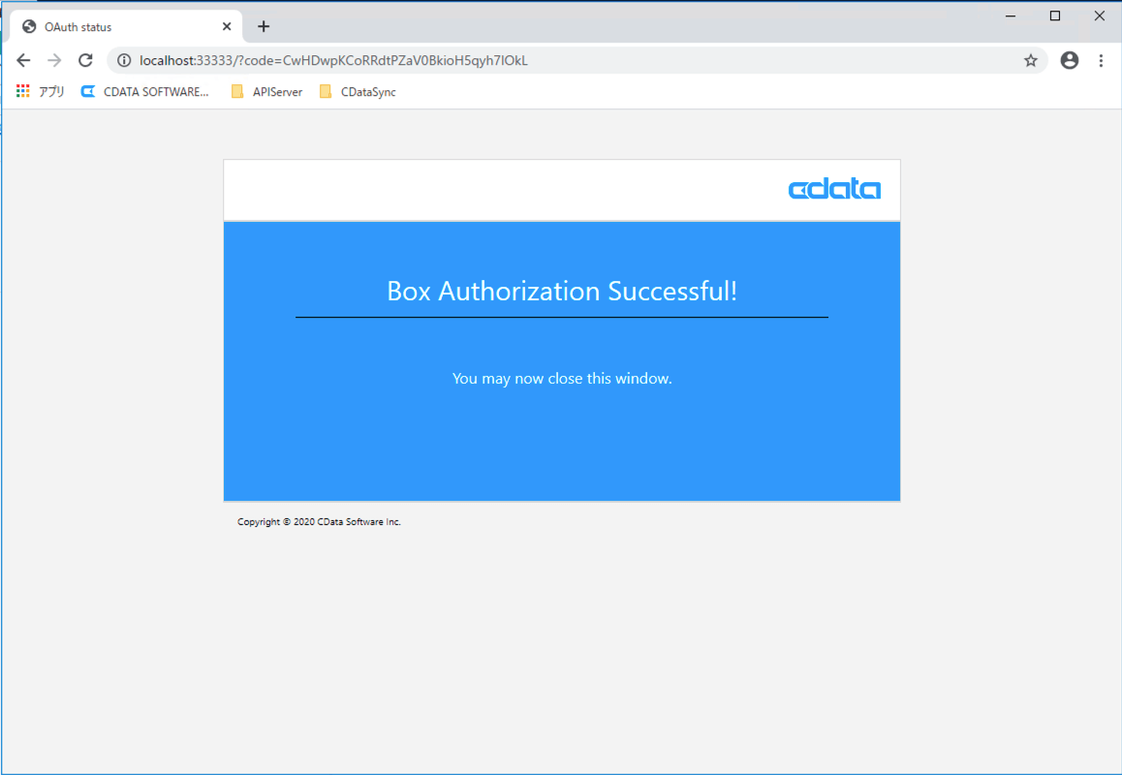Close the browser window
The image size is (1122, 775).
click(1099, 15)
